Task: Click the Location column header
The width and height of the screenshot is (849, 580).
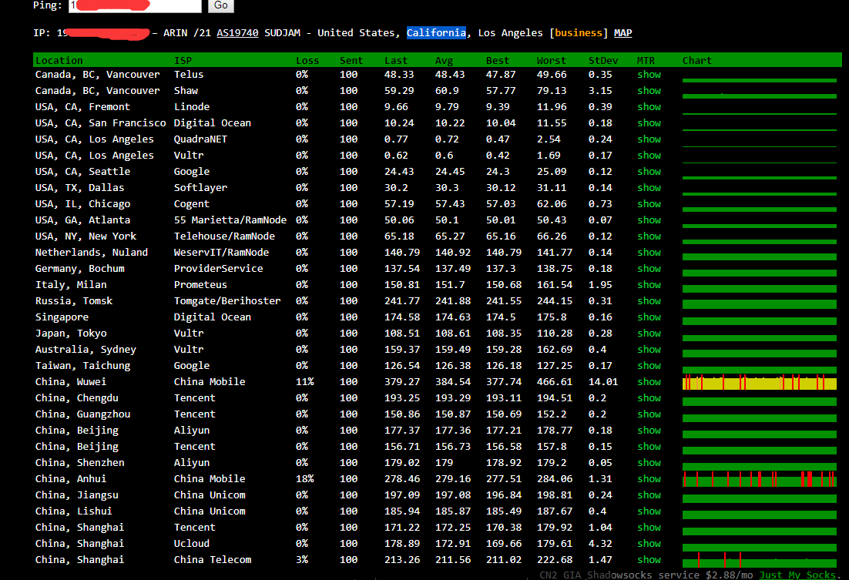Action: (x=59, y=60)
